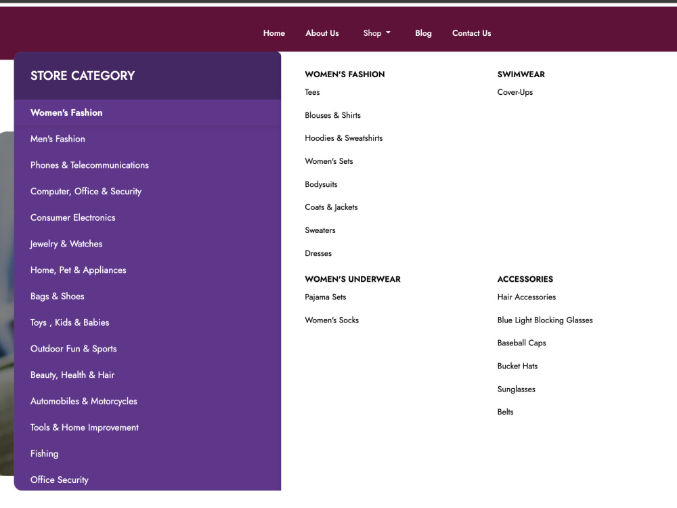Open Cover-Ups subcategory
The width and height of the screenshot is (677, 508).
(x=515, y=92)
